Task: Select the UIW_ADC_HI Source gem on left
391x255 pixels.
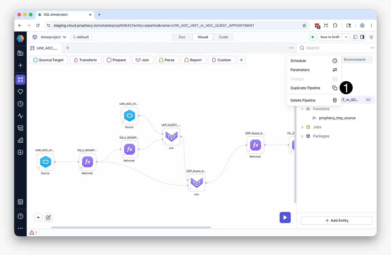Action: point(46,162)
